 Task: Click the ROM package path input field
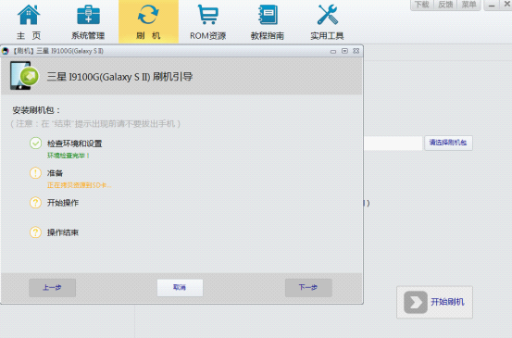[x=393, y=143]
